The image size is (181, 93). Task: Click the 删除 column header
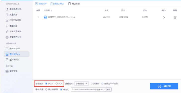click(175, 10)
